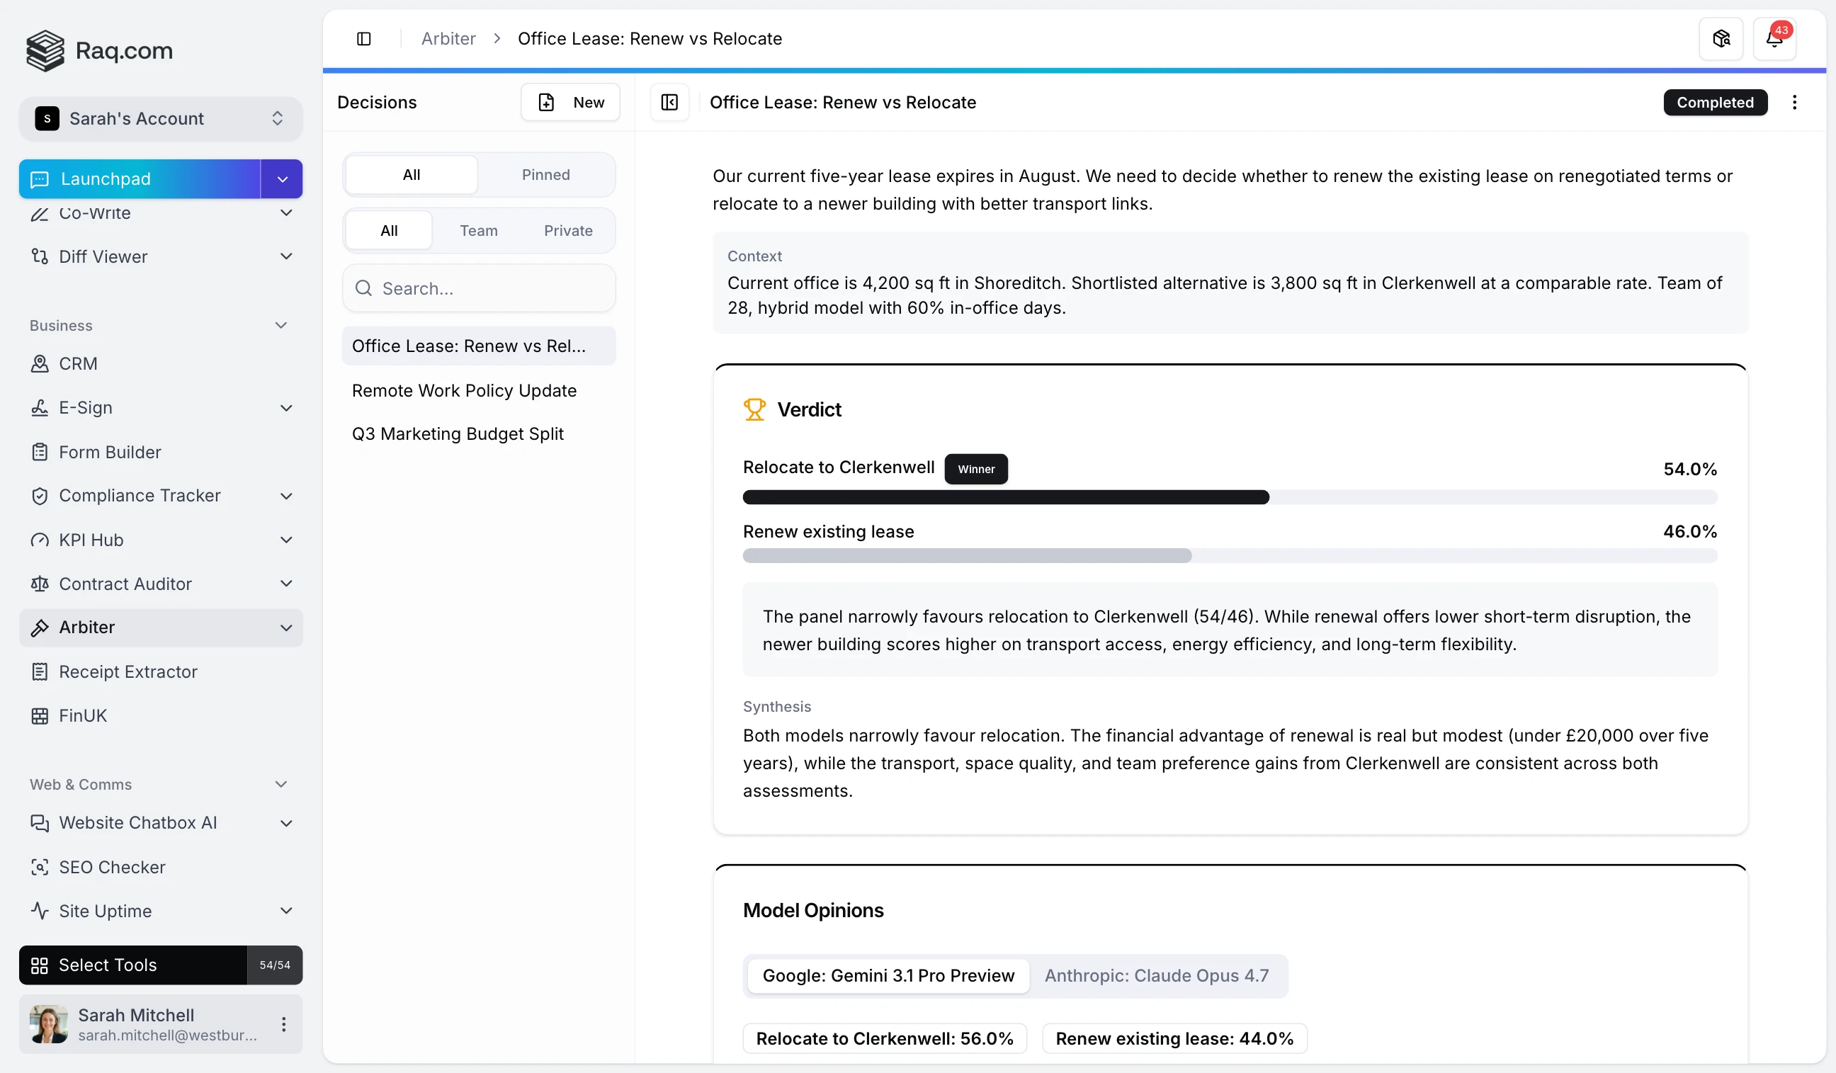Expand the Compliance Tracker submenu

click(x=285, y=495)
